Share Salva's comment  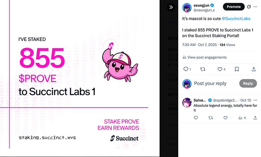[255, 118]
